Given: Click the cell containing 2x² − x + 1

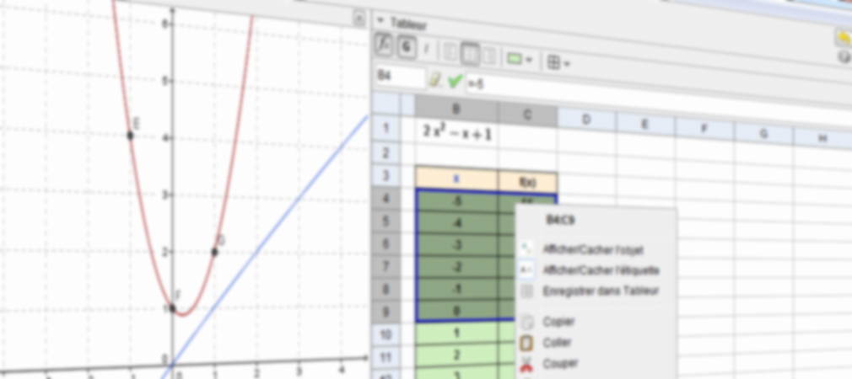Looking at the screenshot, I should [x=456, y=133].
